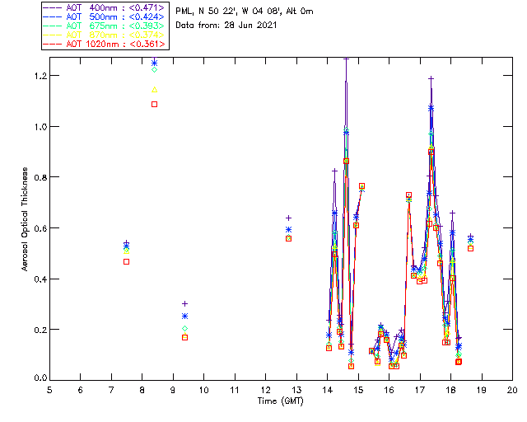This screenshot has width=527, height=422.
Task: Select the PML station coordinates text
Action: point(245,12)
